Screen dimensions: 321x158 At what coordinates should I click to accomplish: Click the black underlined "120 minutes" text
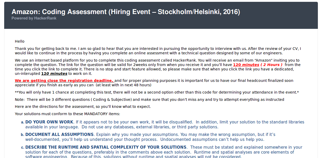(54, 74)
